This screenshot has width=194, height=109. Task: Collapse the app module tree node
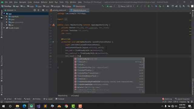coord(4,14)
